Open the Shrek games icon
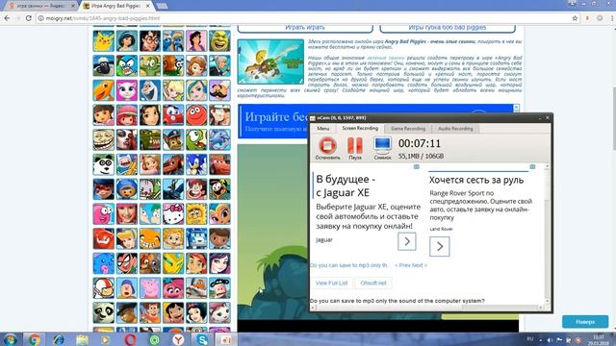Viewport: 616px width, 346px height. coord(219,41)
